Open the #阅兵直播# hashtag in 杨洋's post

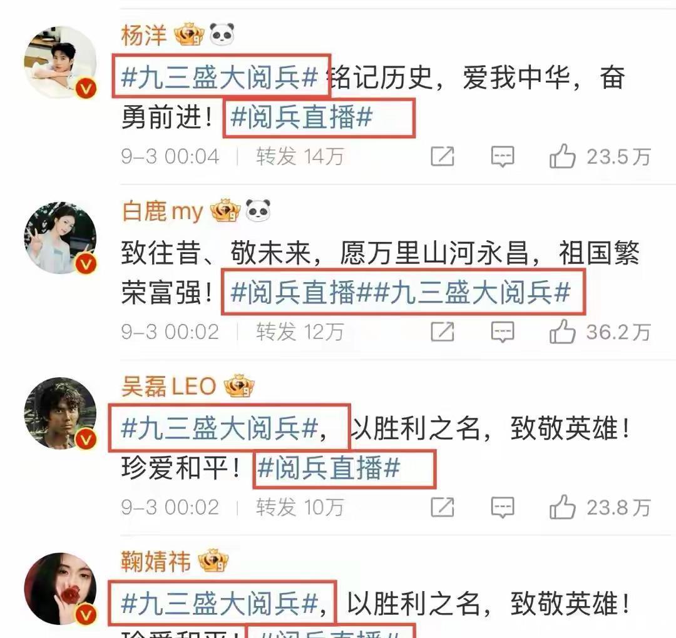pyautogui.click(x=301, y=118)
